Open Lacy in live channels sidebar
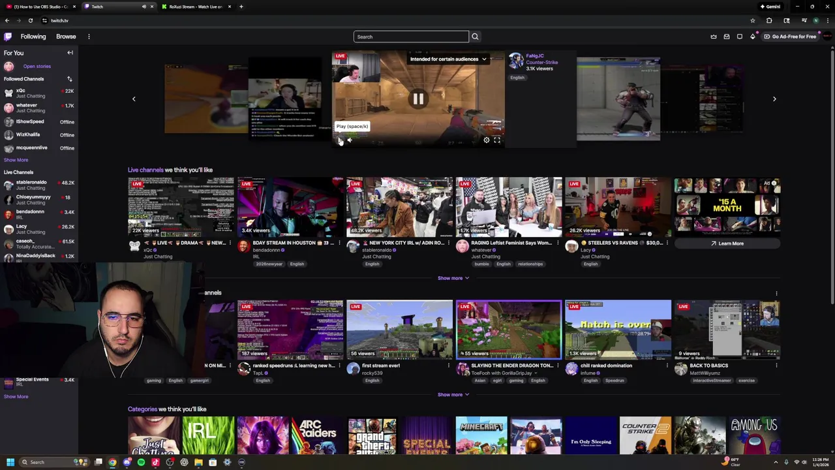835x470 pixels. (x=39, y=229)
